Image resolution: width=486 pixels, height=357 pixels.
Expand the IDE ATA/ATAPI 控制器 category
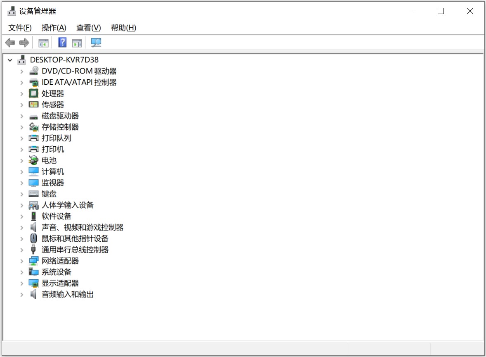[22, 83]
